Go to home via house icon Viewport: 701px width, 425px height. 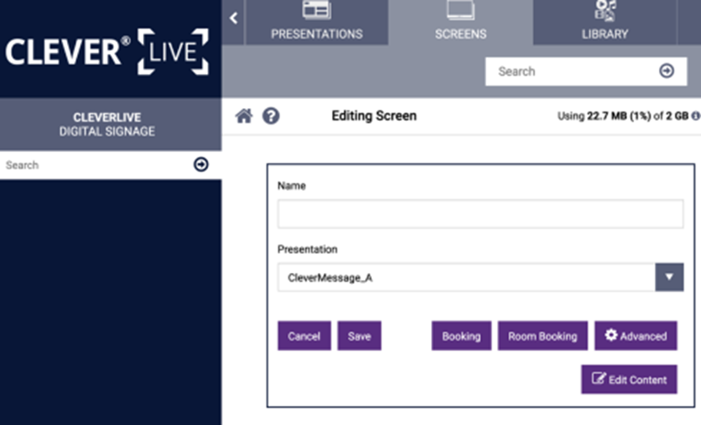(x=244, y=116)
